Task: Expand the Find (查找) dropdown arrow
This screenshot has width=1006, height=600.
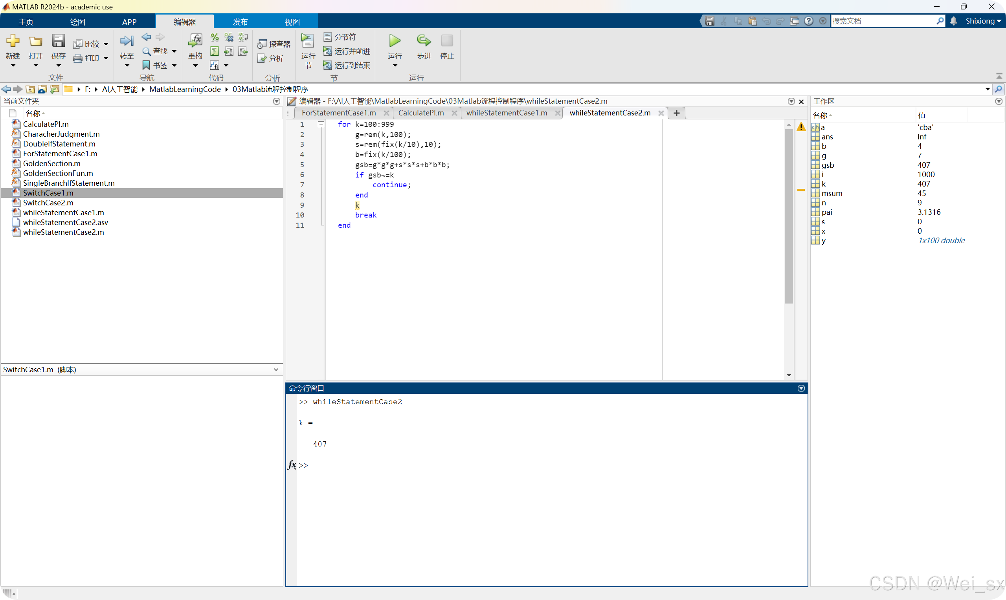Action: [x=174, y=51]
